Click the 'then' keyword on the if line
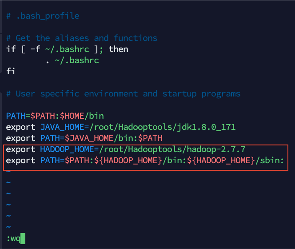 [x=118, y=49]
